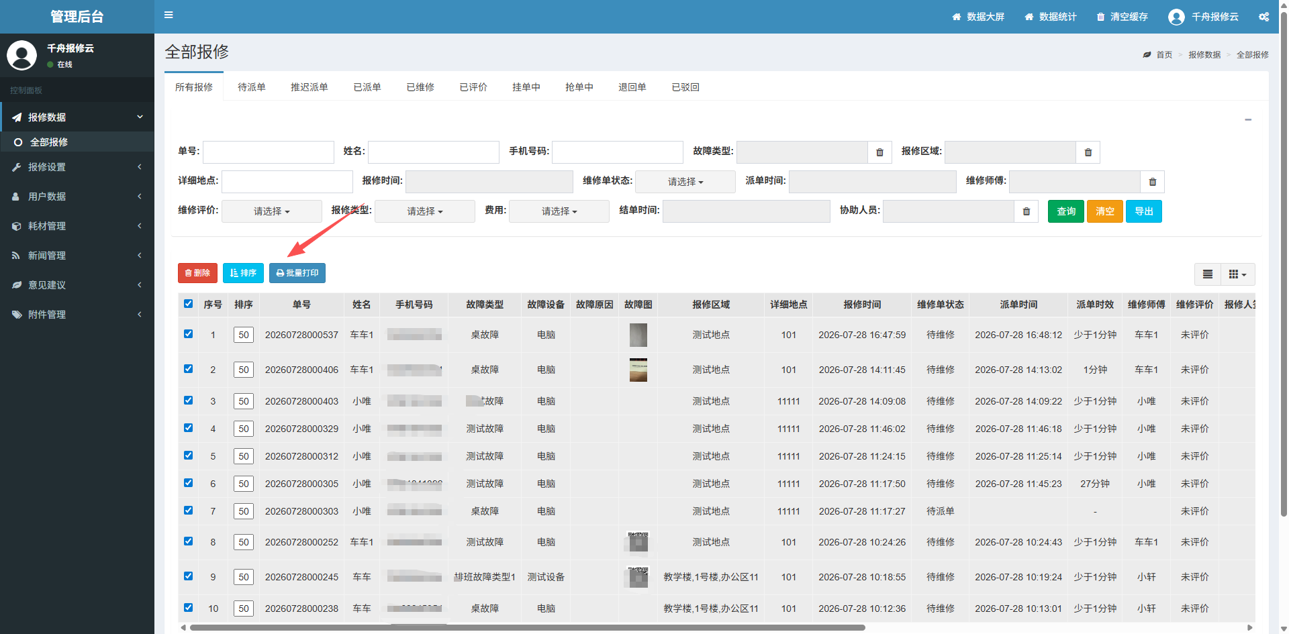
Task: Clear the 协助人员 field with trash icon
Action: [1027, 211]
